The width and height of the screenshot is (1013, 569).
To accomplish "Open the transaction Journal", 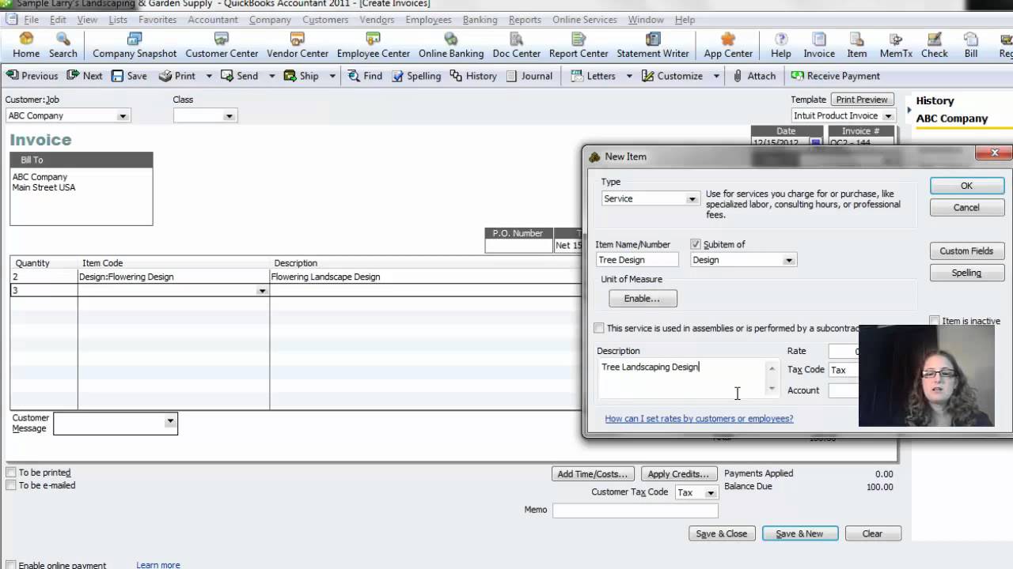I will pos(529,76).
